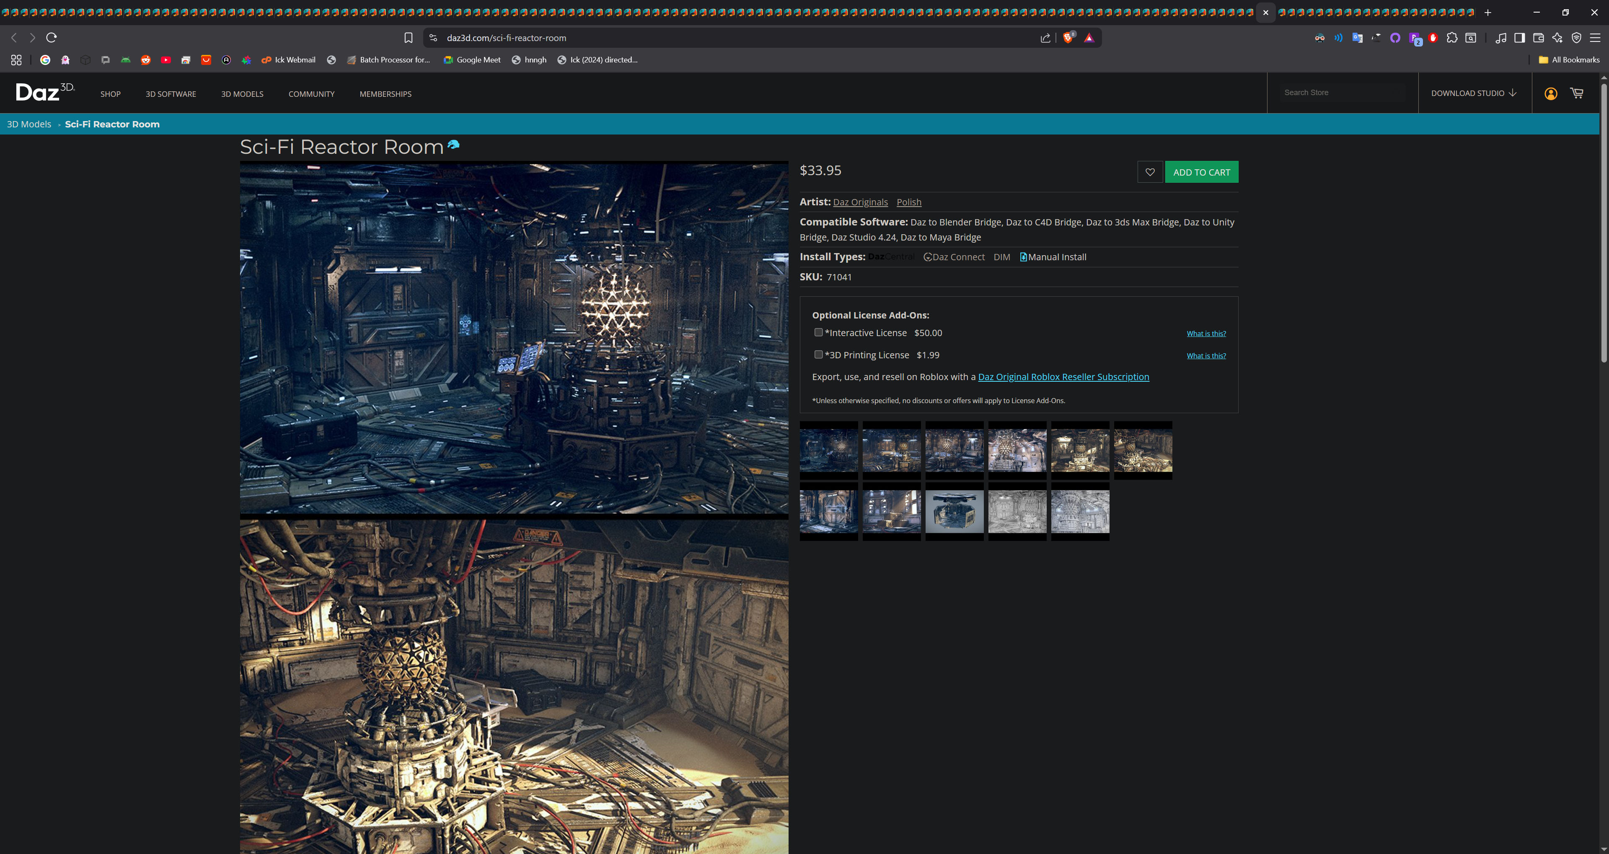Open the Reddit bookmark icon

(x=145, y=60)
